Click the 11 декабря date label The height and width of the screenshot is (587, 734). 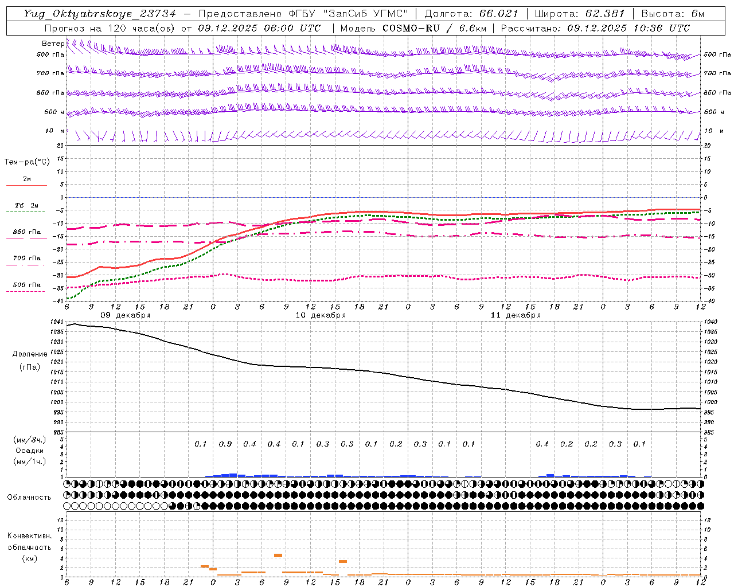[x=516, y=315]
